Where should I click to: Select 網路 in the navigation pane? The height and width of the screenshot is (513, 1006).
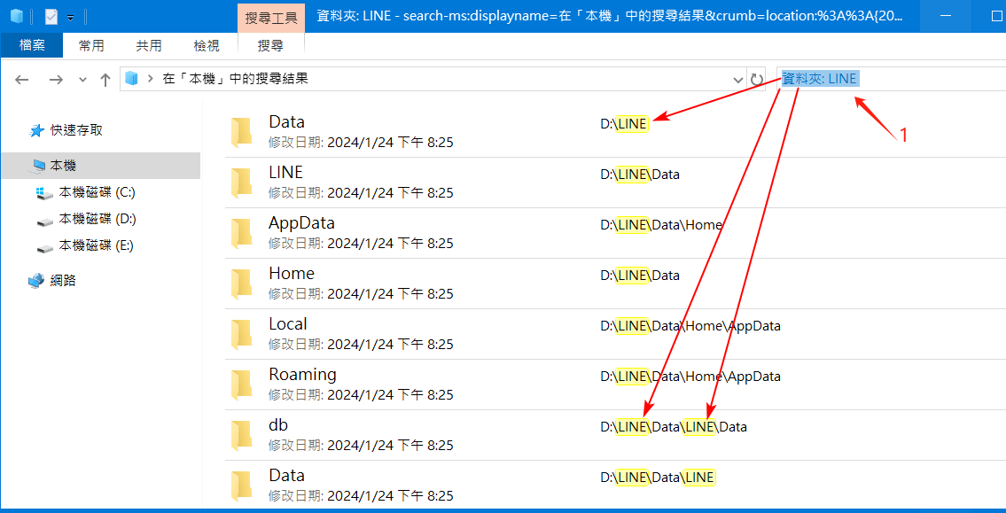tap(64, 280)
